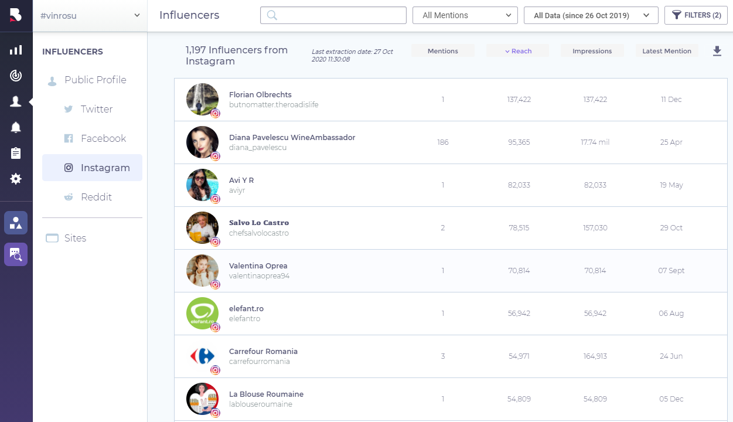Open Filters (2) button
Image resolution: width=733 pixels, height=422 pixels.
[696, 15]
